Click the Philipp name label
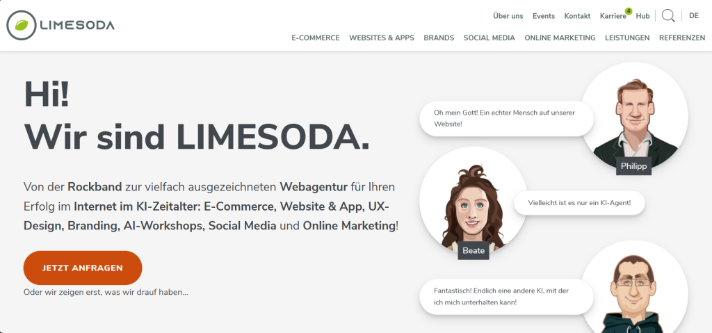The image size is (712, 333). (633, 166)
